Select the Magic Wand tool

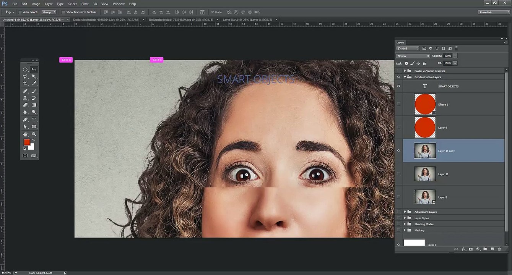(34, 76)
